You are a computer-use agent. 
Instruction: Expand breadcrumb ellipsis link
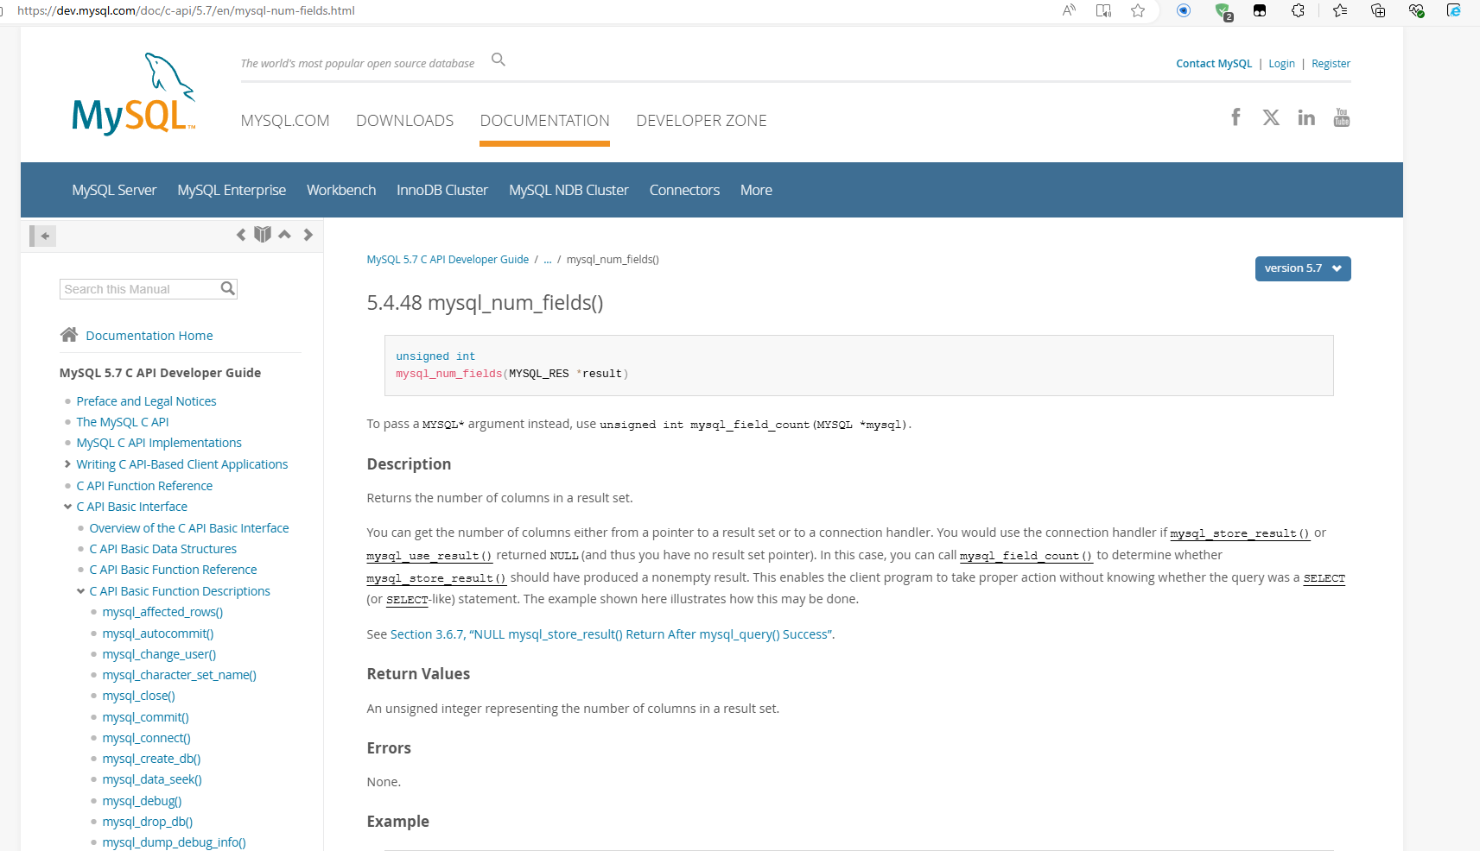[548, 259]
